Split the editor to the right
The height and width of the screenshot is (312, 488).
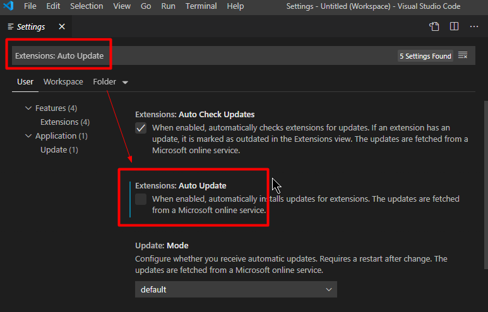point(454,26)
